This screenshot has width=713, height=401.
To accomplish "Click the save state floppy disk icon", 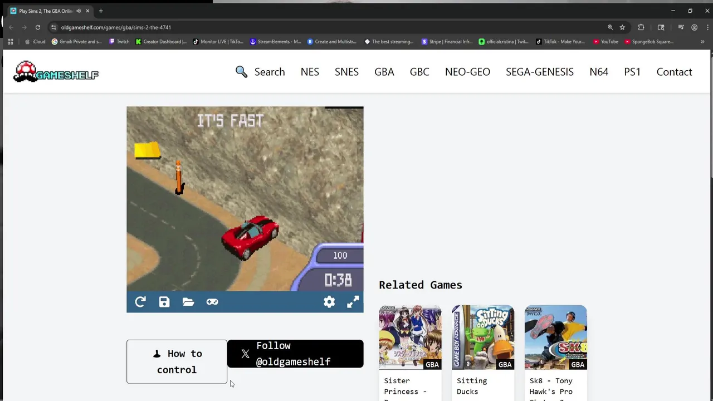I will coord(164,302).
